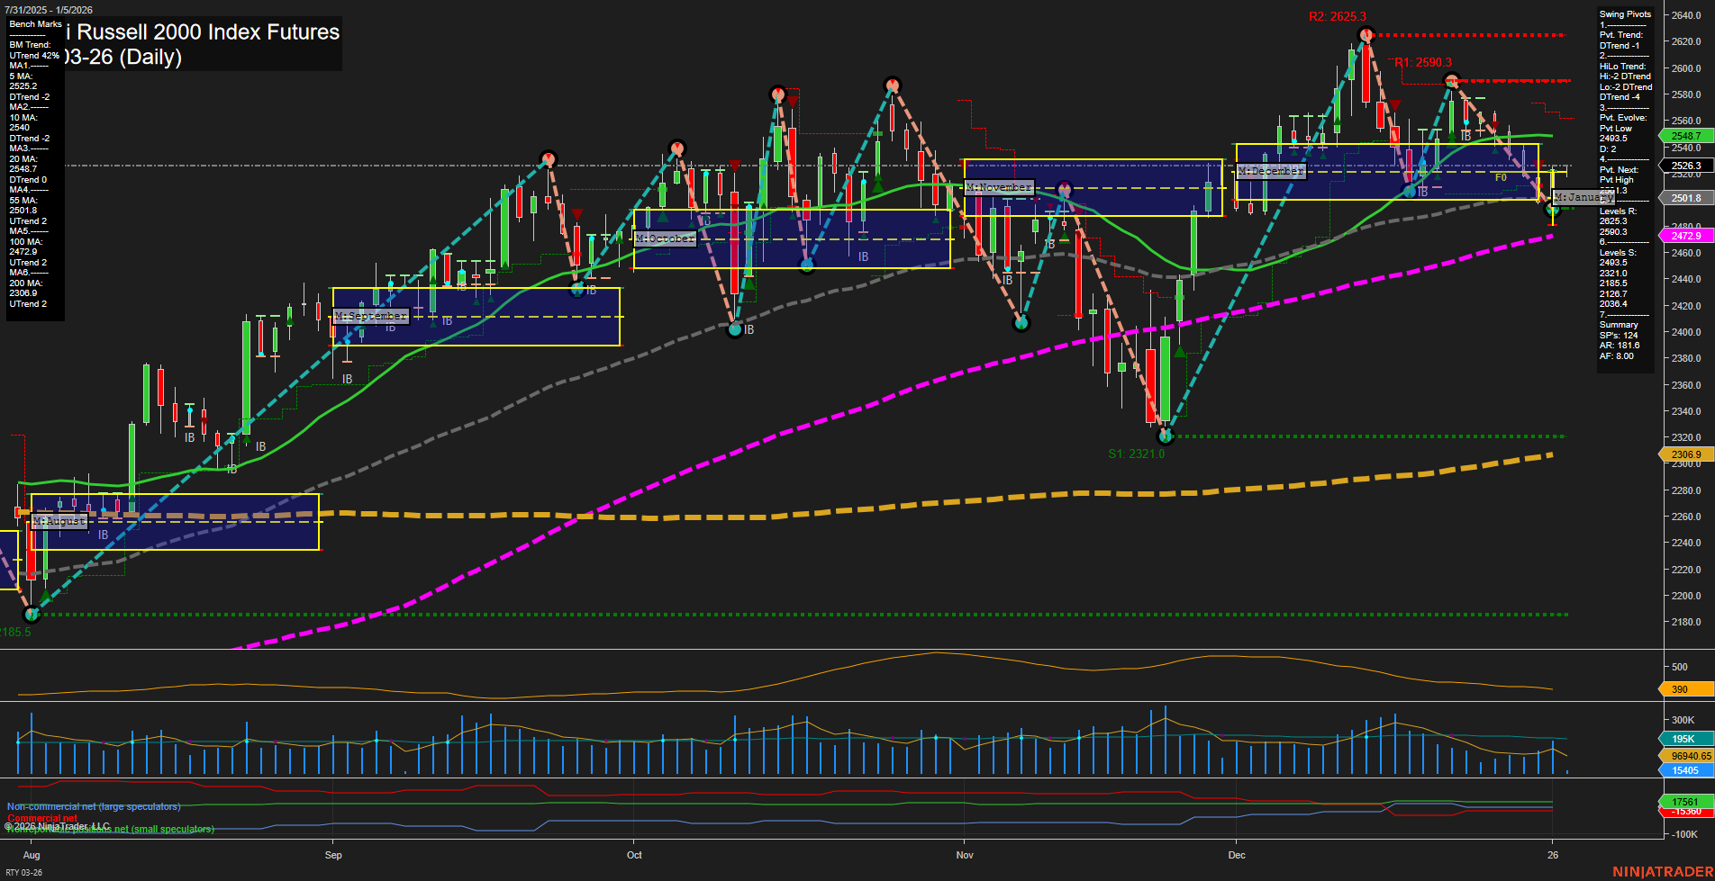Click the Bench Marks panel heading

(36, 24)
